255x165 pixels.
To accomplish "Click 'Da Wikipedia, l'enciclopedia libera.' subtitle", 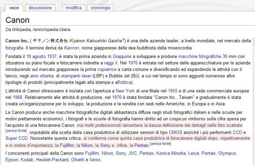I will click(38, 30).
